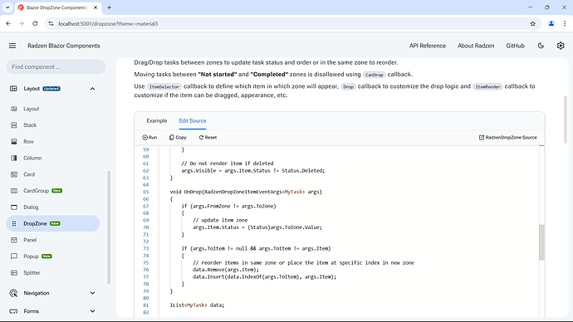Open the Popup component page

[31, 256]
